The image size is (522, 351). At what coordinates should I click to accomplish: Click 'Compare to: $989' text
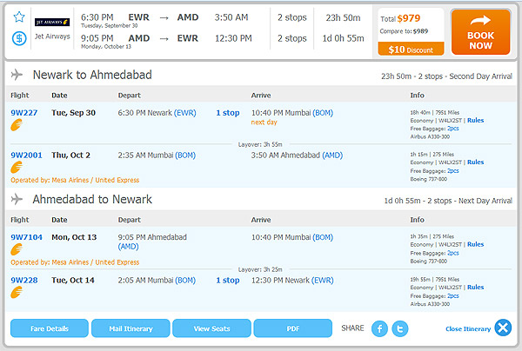[x=404, y=31]
